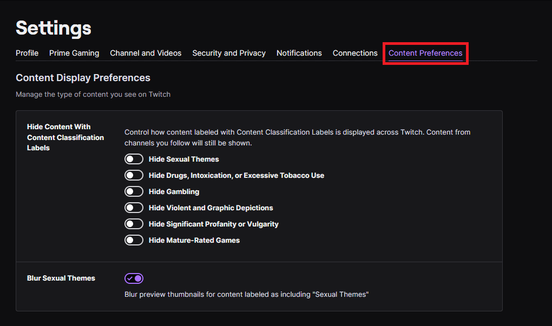Go to the Channel and Videos tab
Image resolution: width=552 pixels, height=326 pixels.
click(x=146, y=53)
